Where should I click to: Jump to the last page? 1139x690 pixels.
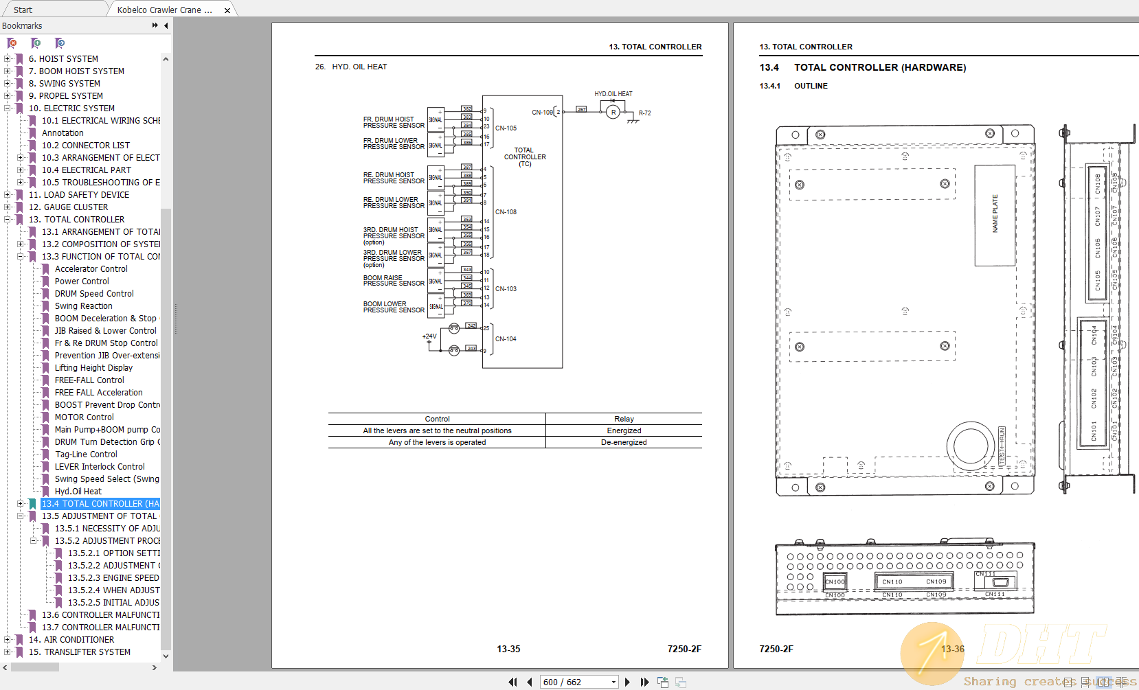644,682
